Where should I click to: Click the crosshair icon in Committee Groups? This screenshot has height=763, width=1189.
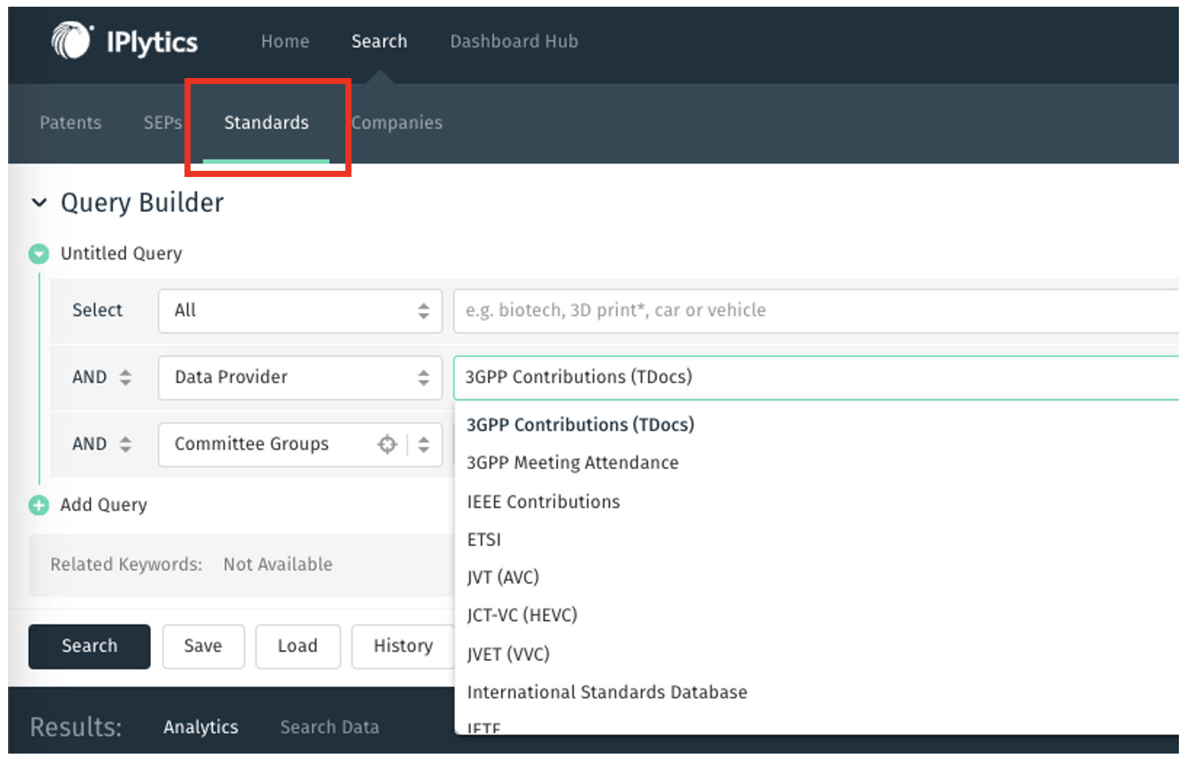point(387,444)
